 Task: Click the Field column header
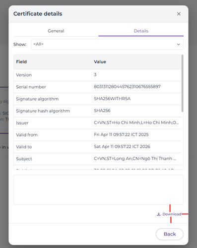[x=21, y=62]
